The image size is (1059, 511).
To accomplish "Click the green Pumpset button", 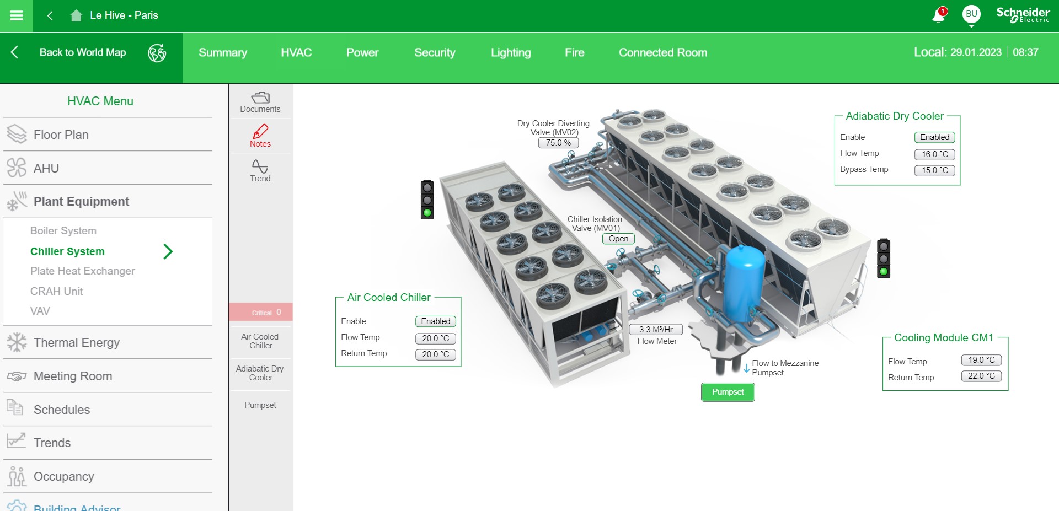I will point(728,392).
